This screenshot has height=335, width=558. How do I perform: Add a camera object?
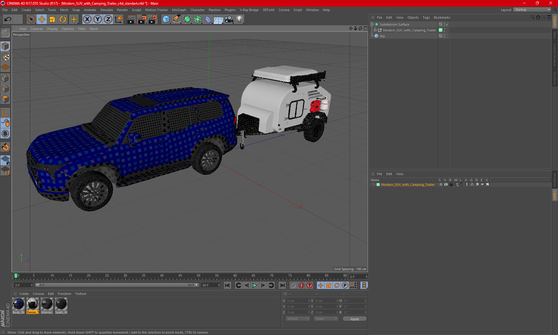[x=229, y=19]
